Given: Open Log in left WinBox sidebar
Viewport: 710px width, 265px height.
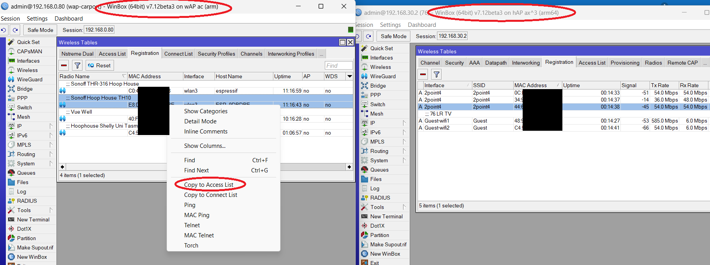Looking at the screenshot, I should coord(21,191).
